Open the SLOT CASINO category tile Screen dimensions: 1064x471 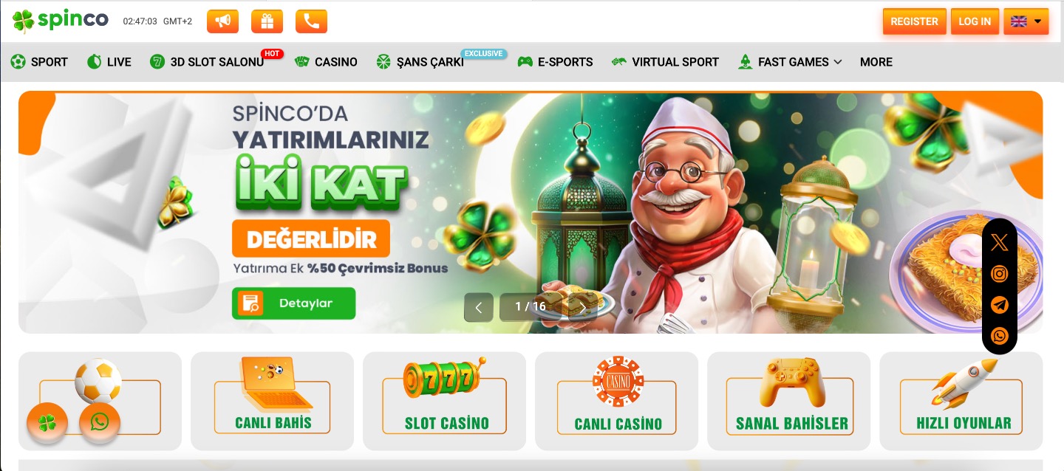[445, 402]
